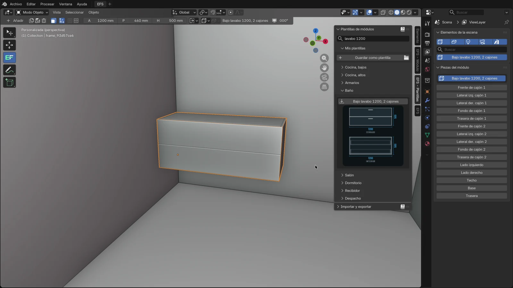Switch to the EFS - Módulo sidebar tab

point(417,60)
